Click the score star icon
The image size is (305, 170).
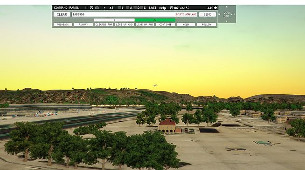[215, 8]
